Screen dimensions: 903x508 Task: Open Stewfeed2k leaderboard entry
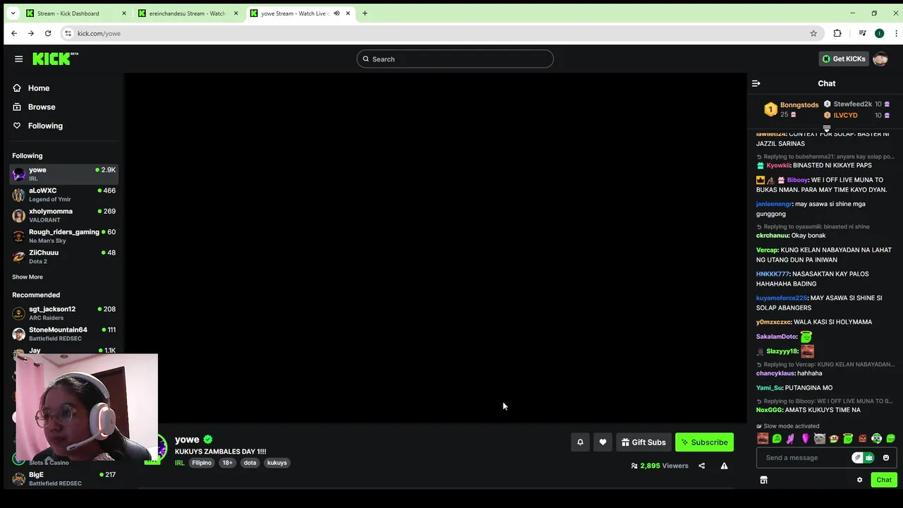coord(857,104)
